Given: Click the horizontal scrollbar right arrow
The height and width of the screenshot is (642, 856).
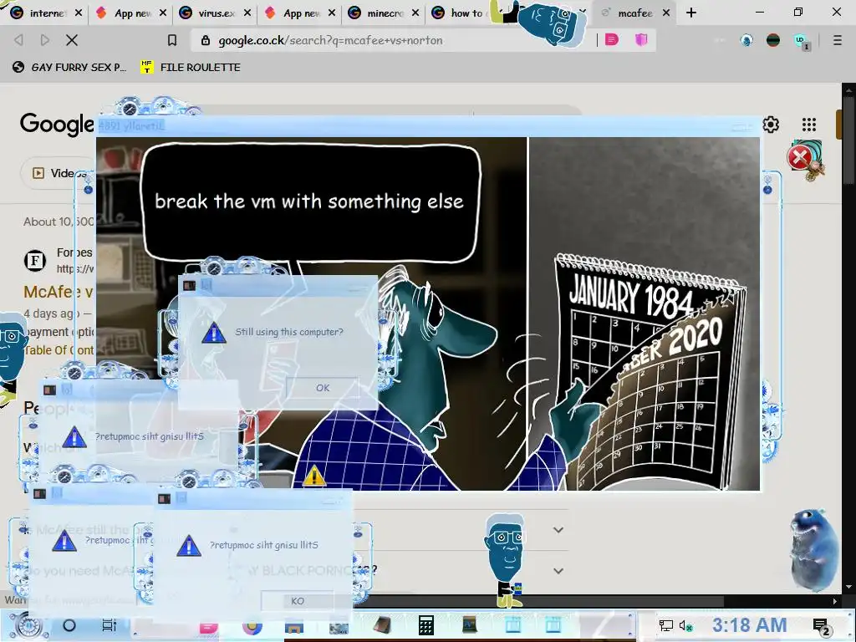Looking at the screenshot, I should [x=834, y=601].
